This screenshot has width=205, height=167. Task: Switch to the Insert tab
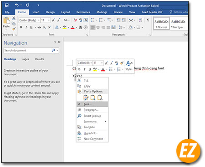pyautogui.click(x=36, y=12)
